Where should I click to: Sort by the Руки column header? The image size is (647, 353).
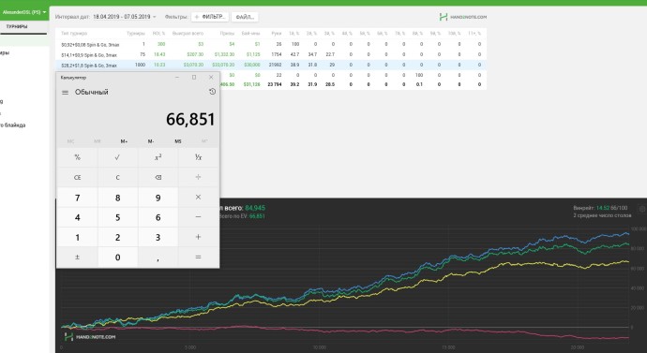click(x=276, y=34)
